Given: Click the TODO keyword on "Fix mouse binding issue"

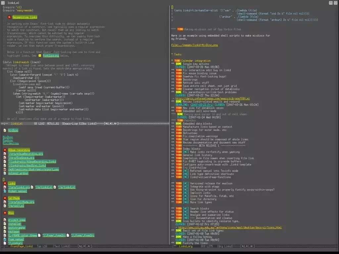Looking at the screenshot, I should click(179, 73).
